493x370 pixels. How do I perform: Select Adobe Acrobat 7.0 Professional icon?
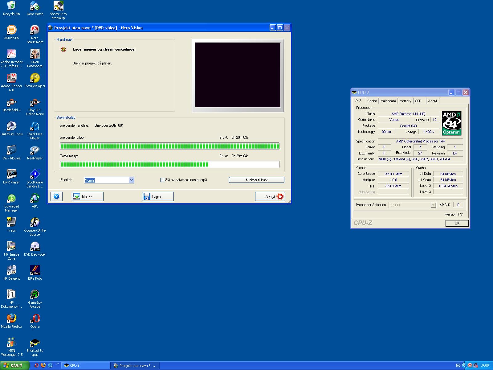tap(11, 58)
